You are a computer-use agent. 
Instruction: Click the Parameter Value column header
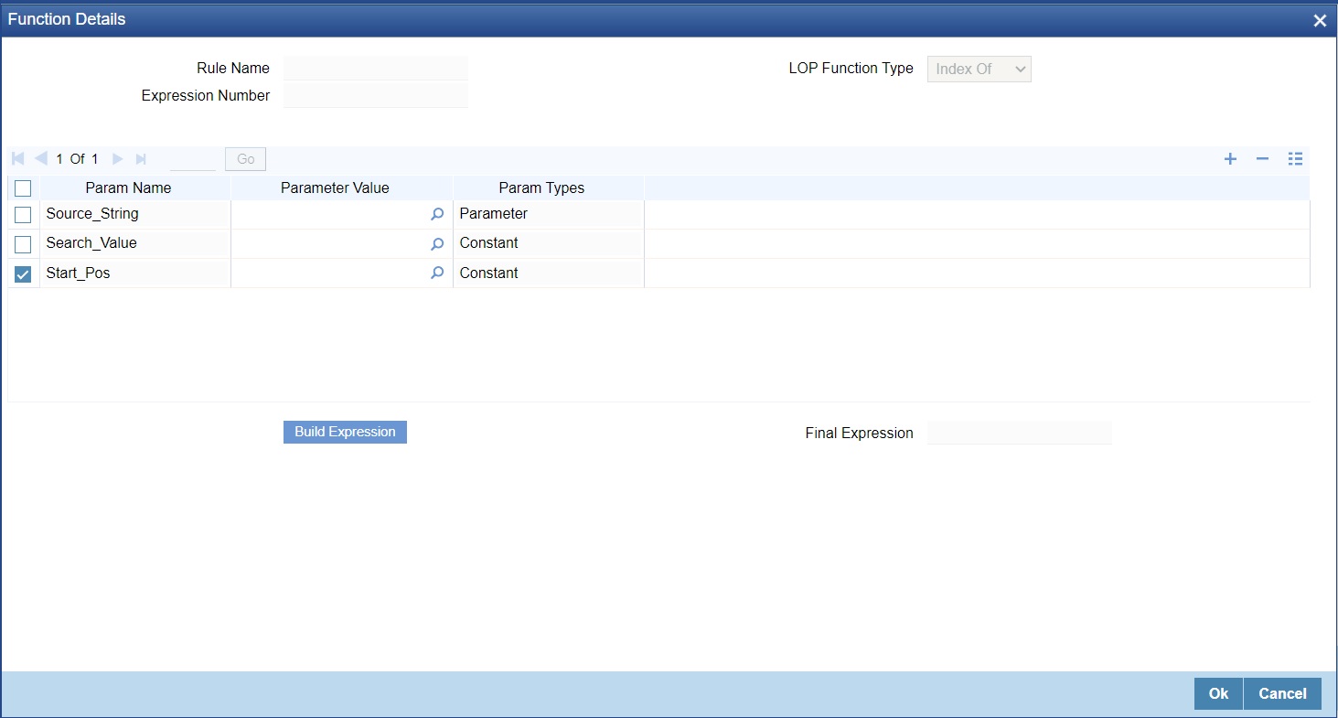(335, 188)
